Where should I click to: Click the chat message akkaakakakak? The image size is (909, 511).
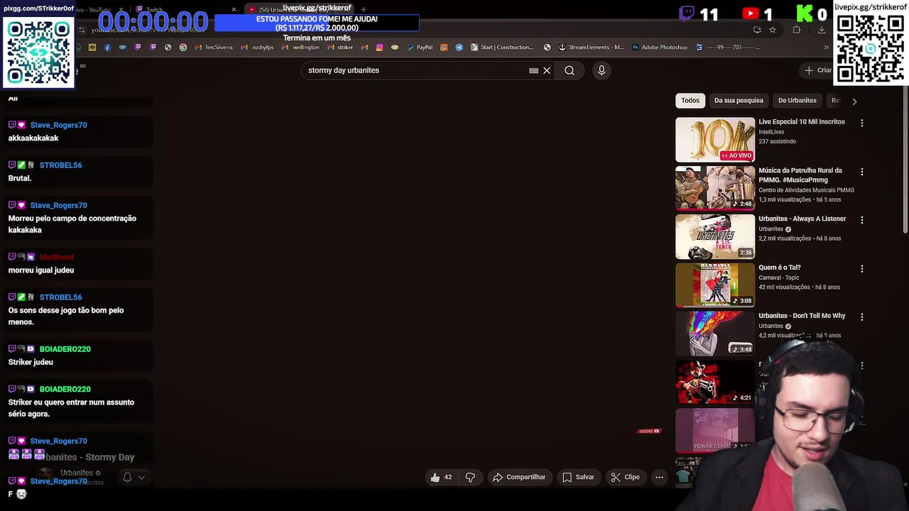[x=33, y=138]
